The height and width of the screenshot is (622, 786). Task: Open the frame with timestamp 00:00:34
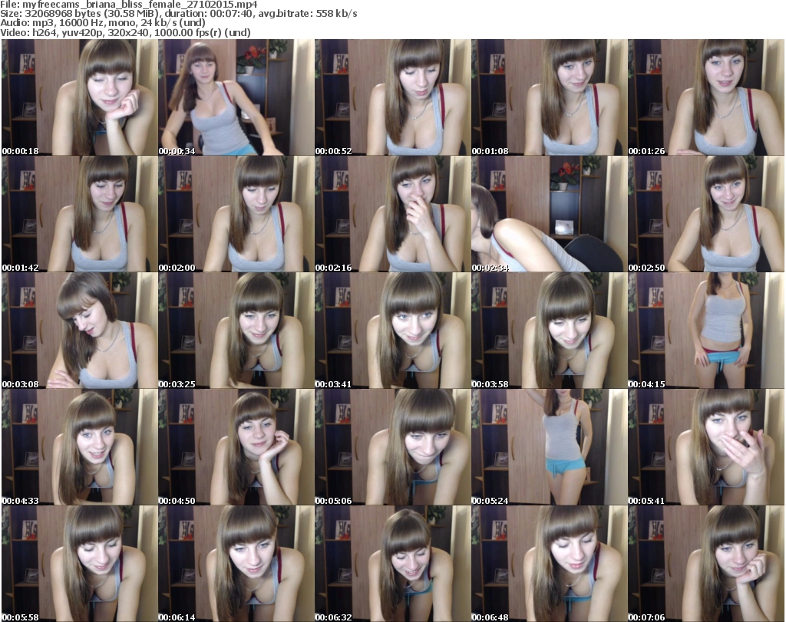pyautogui.click(x=236, y=97)
